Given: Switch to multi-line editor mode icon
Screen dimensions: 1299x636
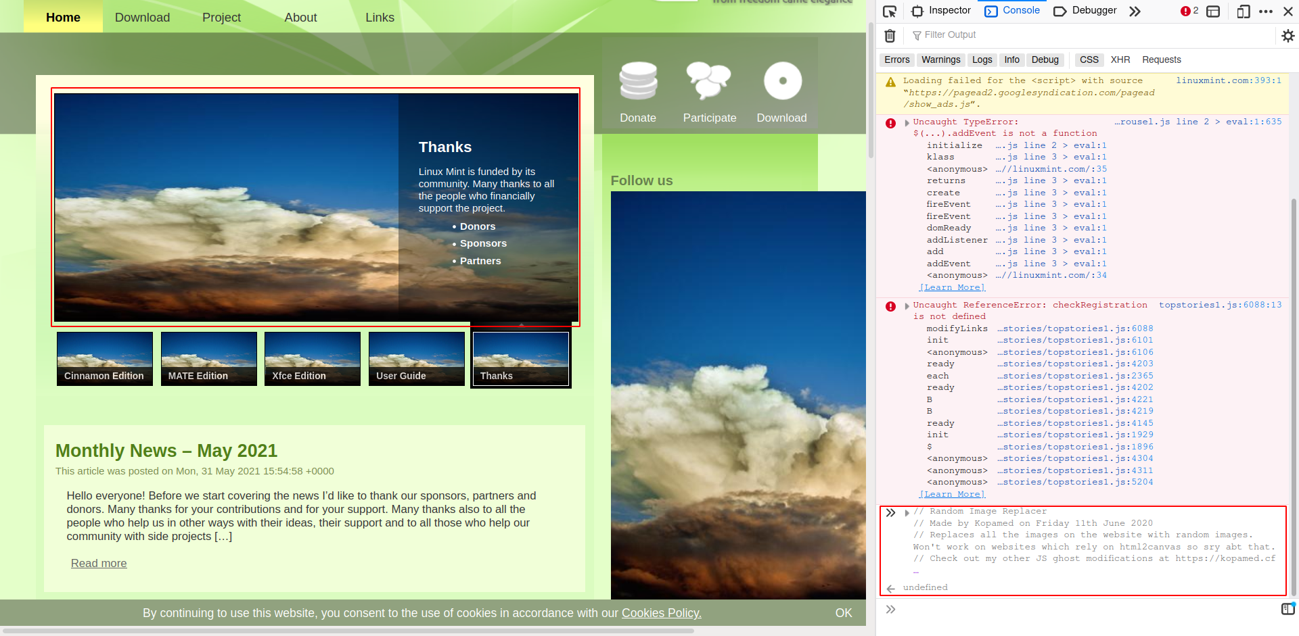Looking at the screenshot, I should pos(1287,609).
